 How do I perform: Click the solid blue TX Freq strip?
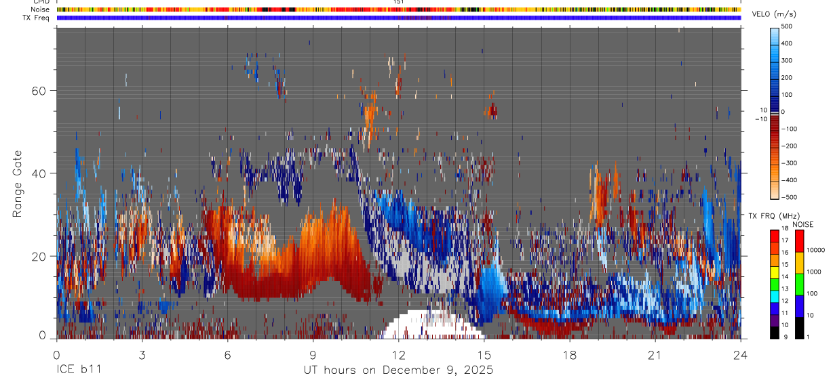point(398,18)
